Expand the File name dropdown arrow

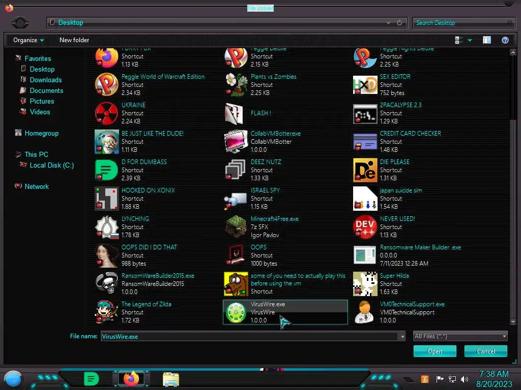[x=402, y=337]
